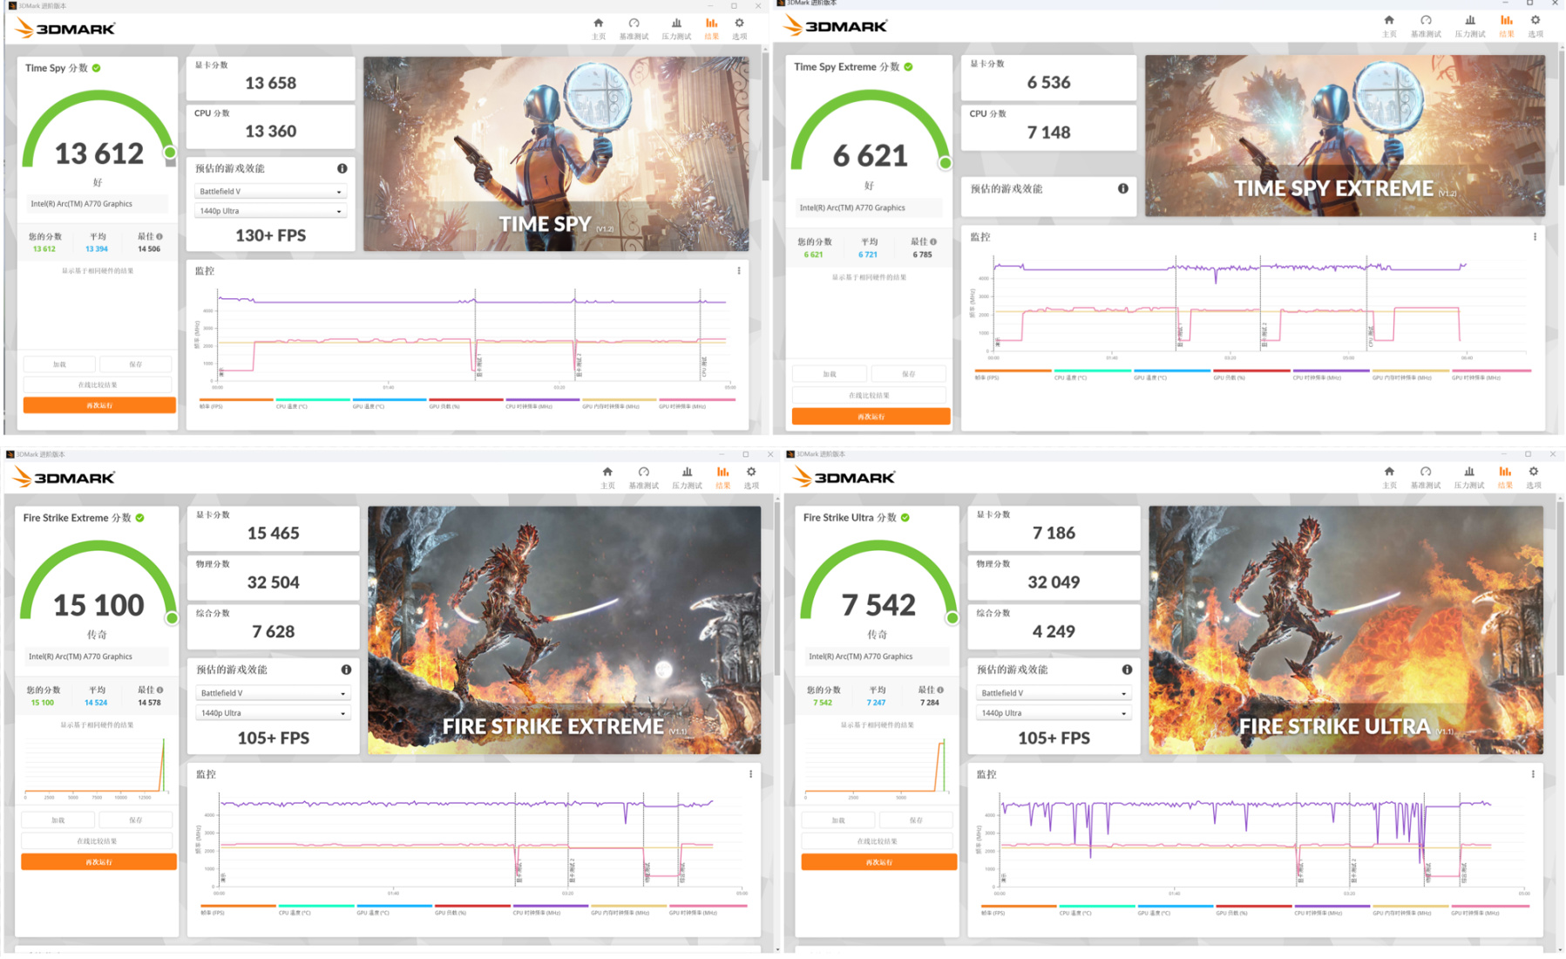Open 压力测试 in the Time Spy window
The image size is (1566, 959).
tap(676, 29)
